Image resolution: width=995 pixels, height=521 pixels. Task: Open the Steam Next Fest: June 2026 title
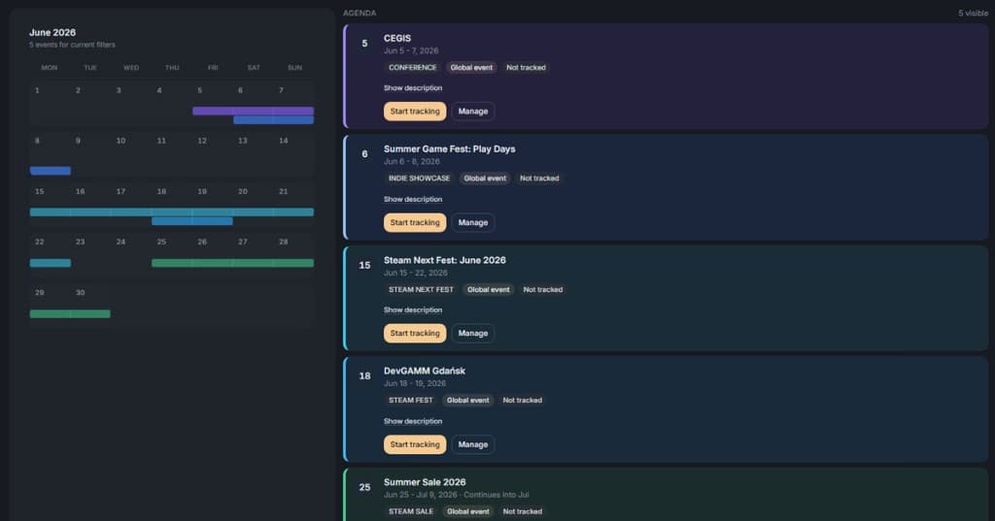pos(445,260)
